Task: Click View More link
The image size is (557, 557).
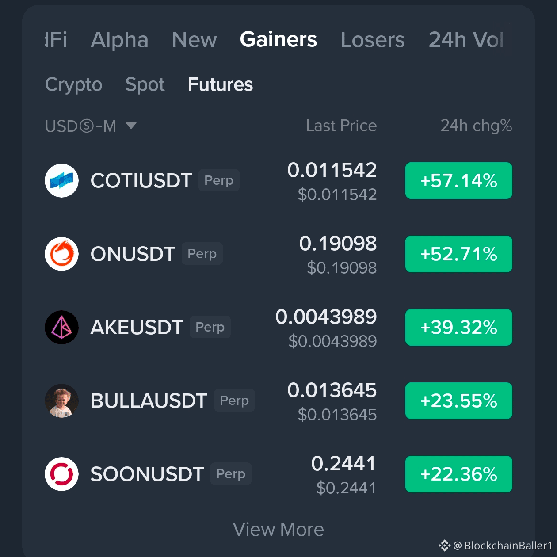Action: (x=278, y=529)
